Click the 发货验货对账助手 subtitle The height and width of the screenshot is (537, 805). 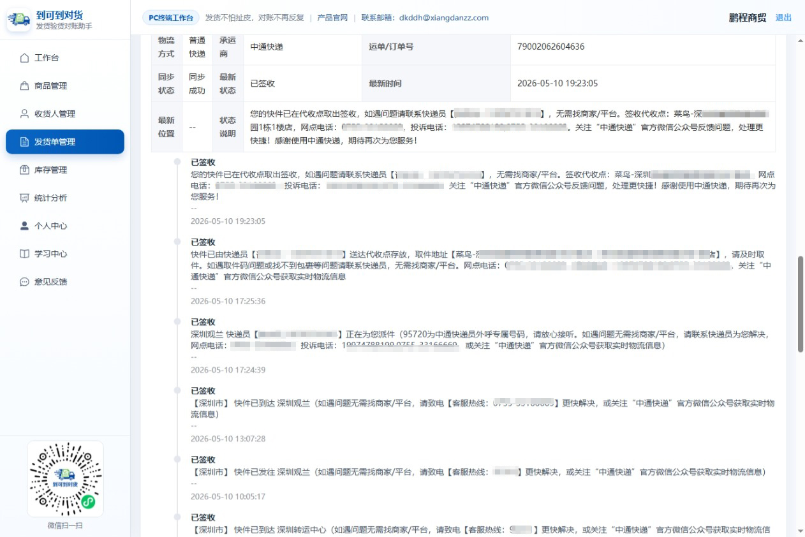tap(64, 26)
